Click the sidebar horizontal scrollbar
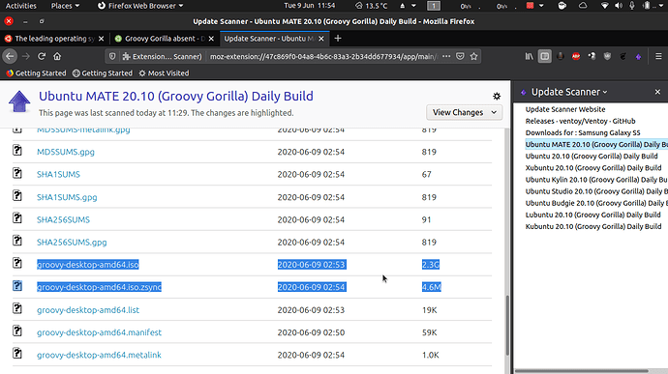The image size is (668, 374). point(582,371)
